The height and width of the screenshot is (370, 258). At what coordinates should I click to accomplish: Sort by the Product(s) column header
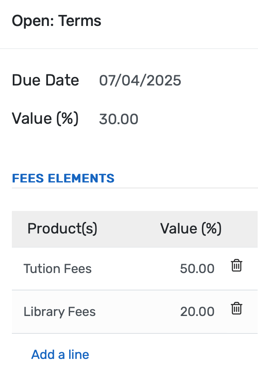(62, 229)
